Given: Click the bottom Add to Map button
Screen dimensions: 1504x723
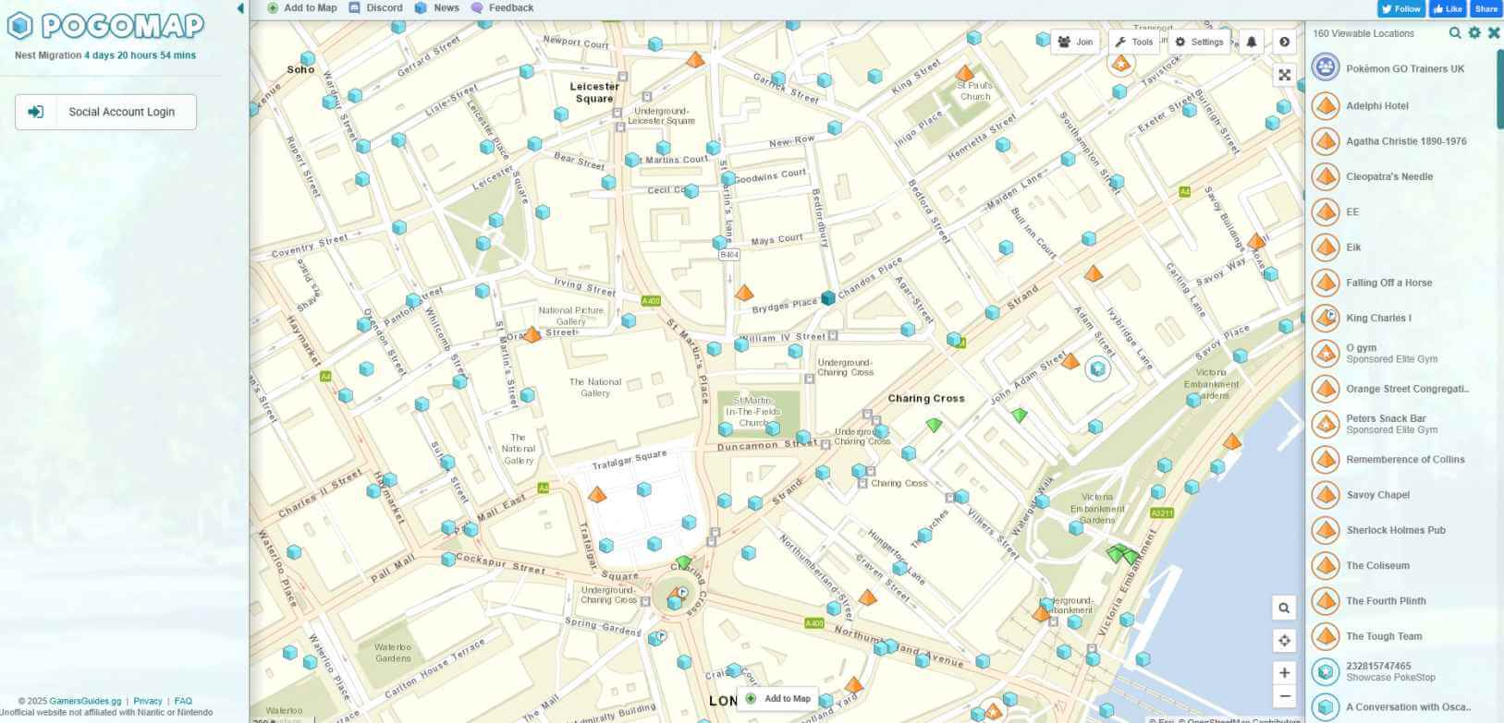Looking at the screenshot, I should pyautogui.click(x=777, y=699).
